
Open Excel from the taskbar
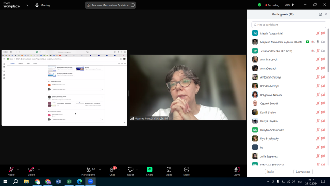pos(69,181)
